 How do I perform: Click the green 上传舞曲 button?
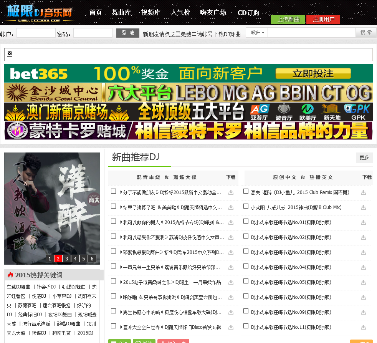(288, 19)
